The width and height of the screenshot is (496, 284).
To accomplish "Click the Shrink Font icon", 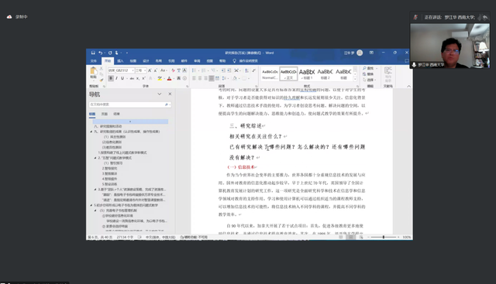I will coord(155,70).
